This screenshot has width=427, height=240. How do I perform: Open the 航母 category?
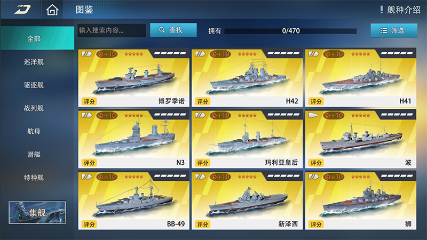point(34,131)
